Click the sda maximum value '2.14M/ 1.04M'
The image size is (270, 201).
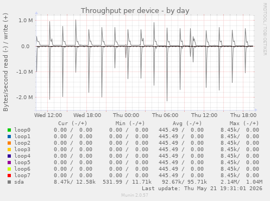(x=241, y=182)
